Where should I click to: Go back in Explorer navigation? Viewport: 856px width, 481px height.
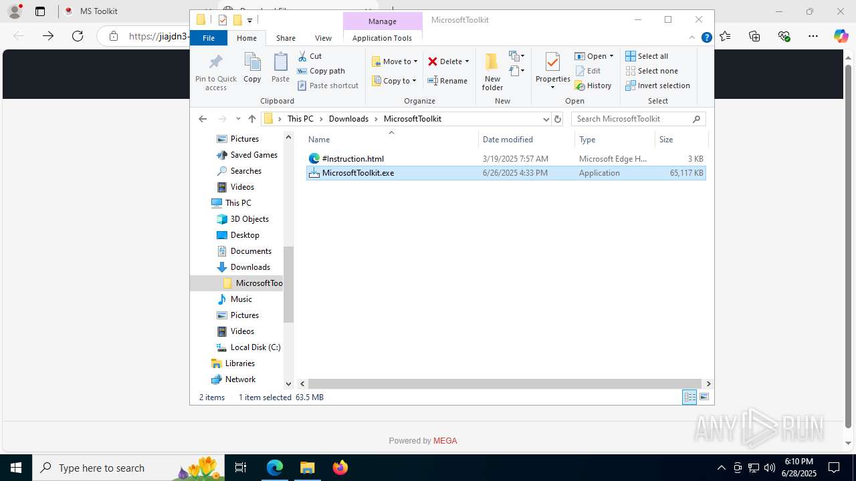click(x=203, y=119)
